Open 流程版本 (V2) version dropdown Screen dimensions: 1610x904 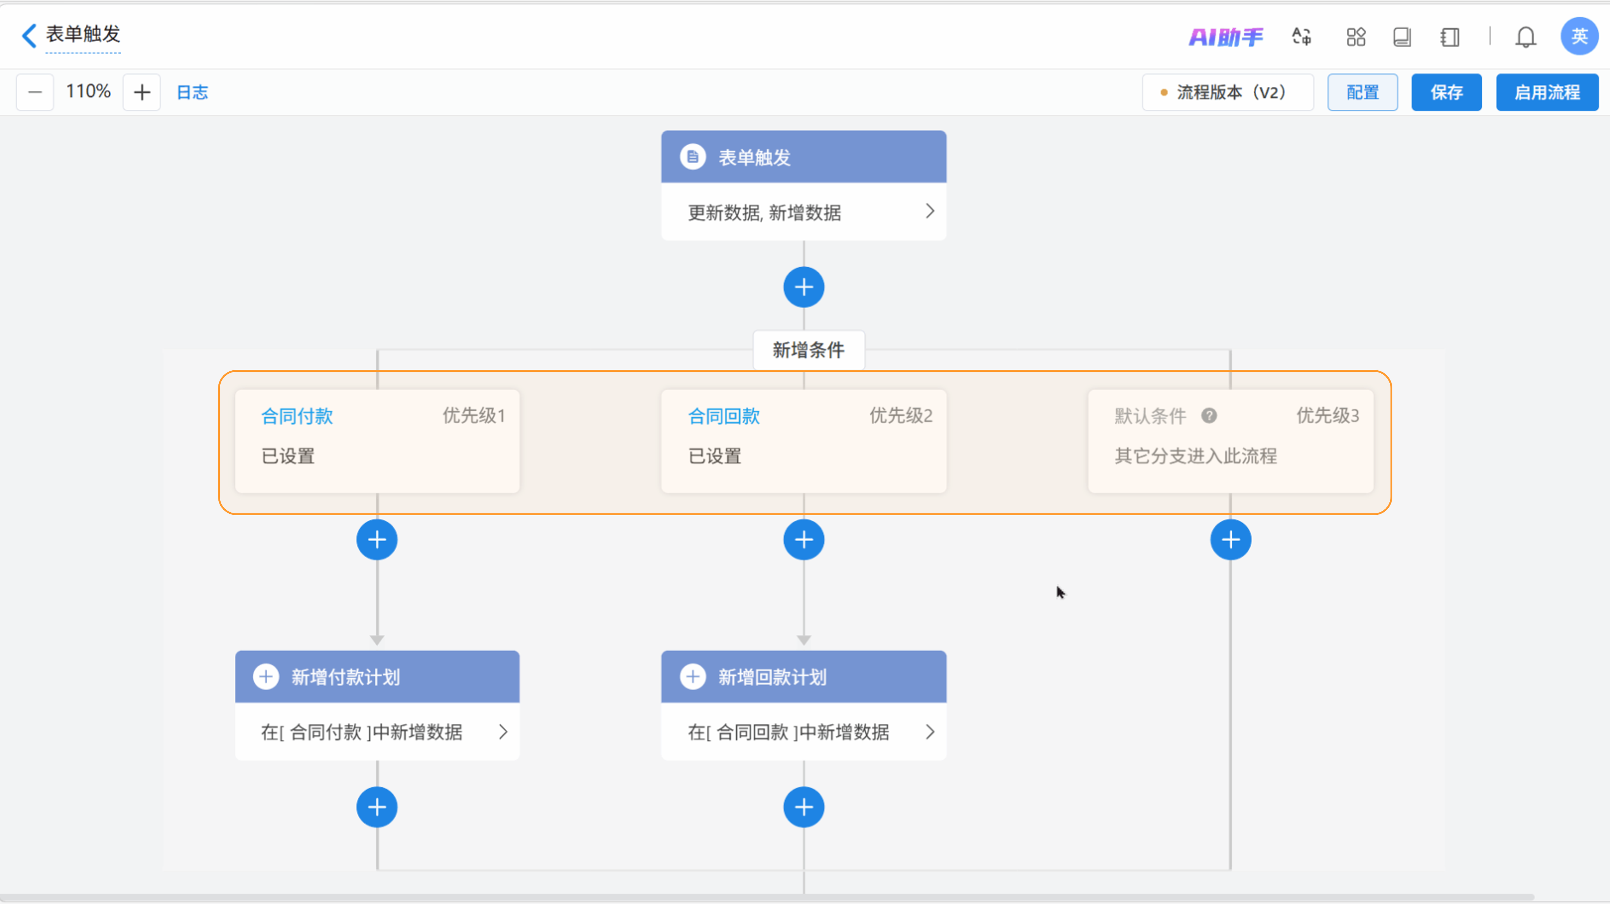pyautogui.click(x=1227, y=92)
